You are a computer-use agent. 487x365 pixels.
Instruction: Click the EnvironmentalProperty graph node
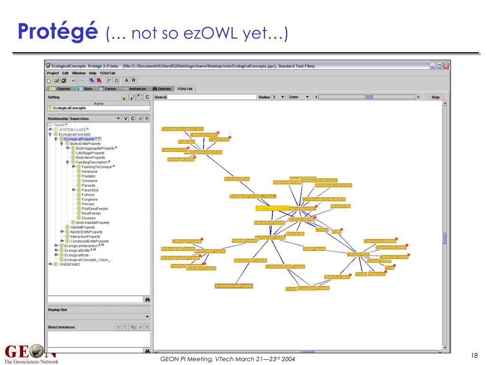pos(234,286)
